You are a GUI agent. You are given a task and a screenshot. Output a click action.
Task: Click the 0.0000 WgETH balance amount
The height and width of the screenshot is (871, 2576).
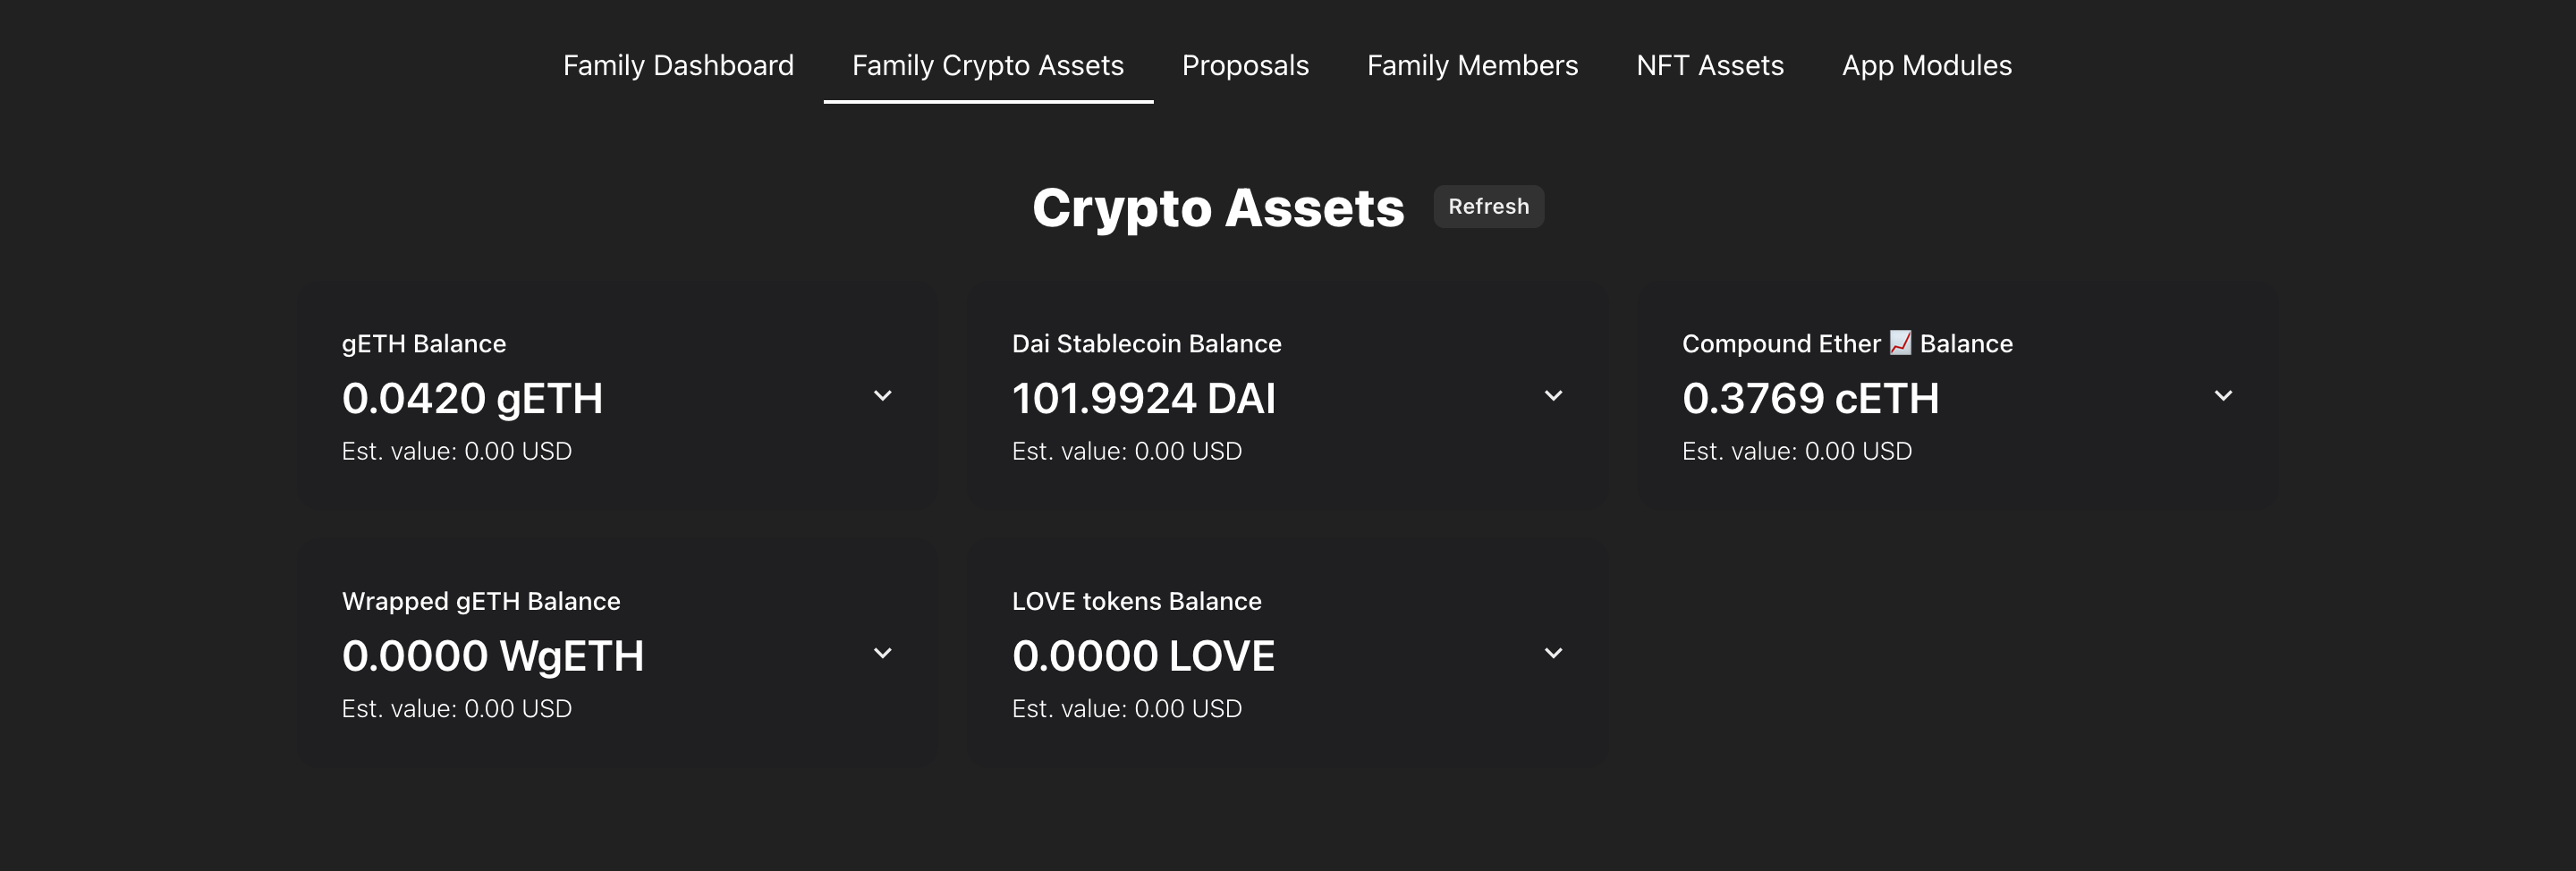[x=493, y=656]
